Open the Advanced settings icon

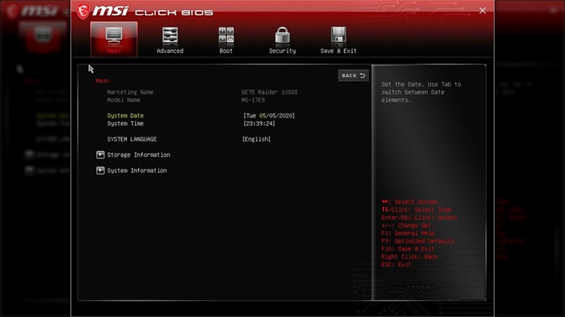point(169,35)
